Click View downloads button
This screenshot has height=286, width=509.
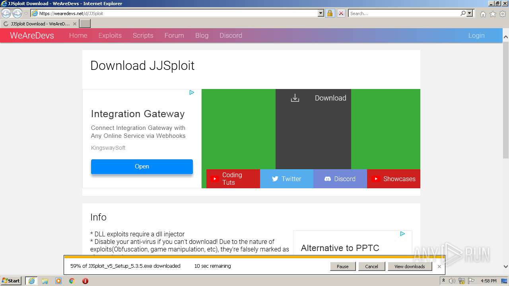point(410,266)
